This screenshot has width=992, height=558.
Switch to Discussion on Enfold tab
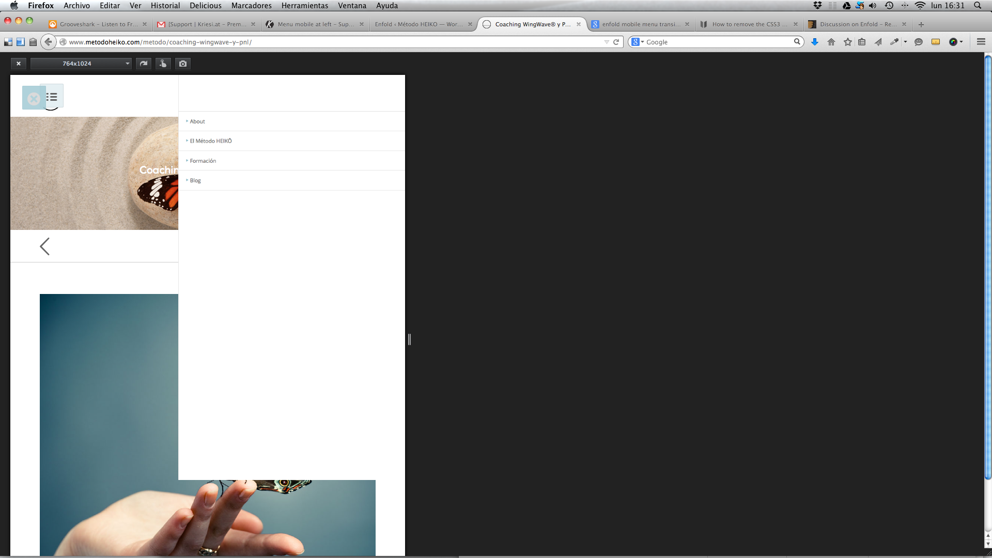[x=858, y=24]
